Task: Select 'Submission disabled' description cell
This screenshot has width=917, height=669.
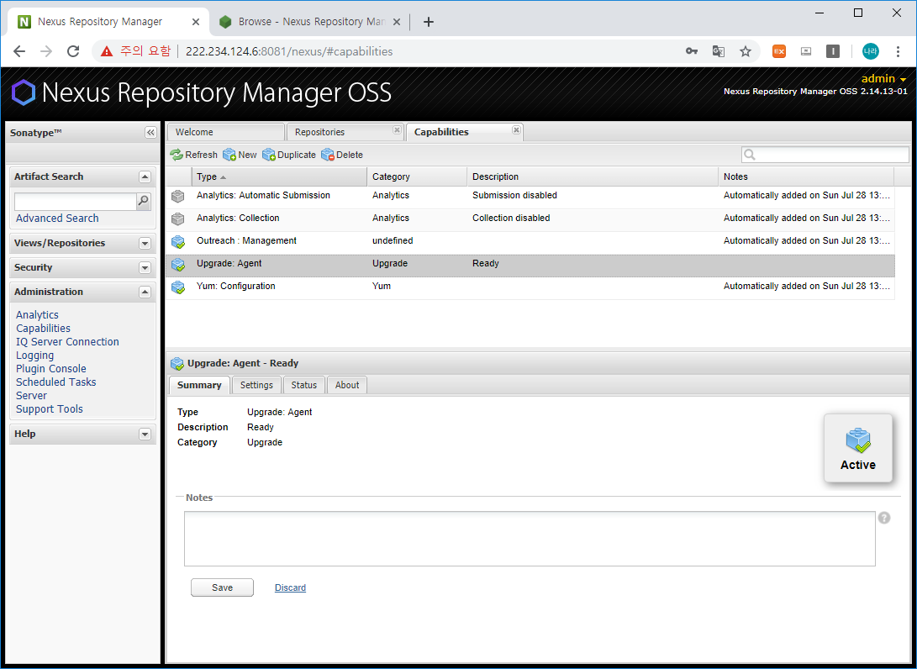Action: tap(514, 195)
